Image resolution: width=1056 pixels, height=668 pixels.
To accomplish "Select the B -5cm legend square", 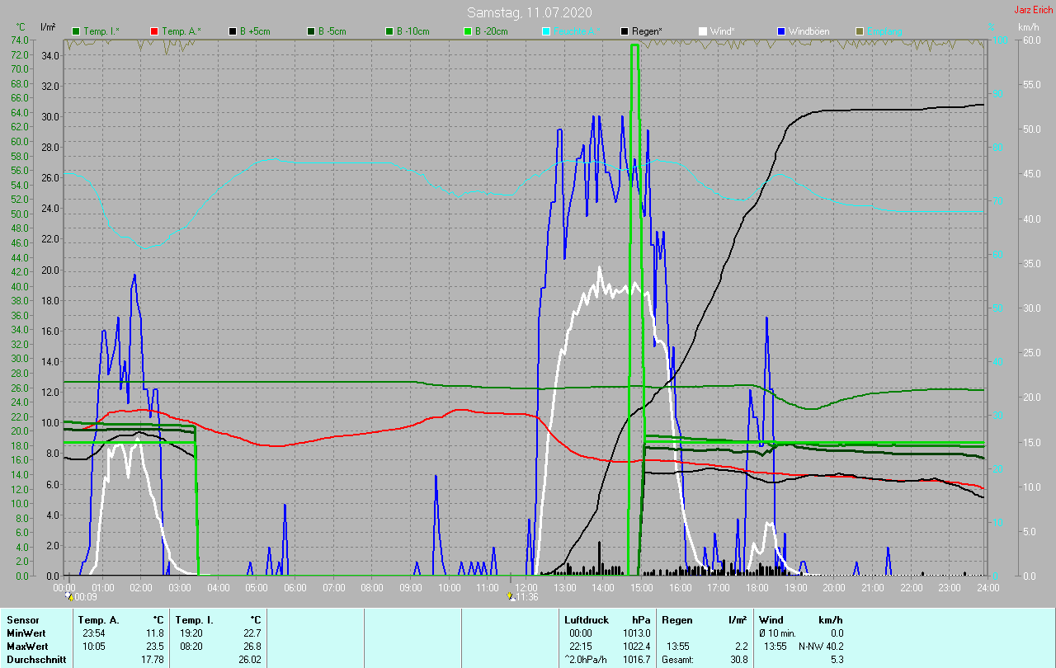I will [x=312, y=31].
